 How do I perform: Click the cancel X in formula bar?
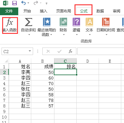[x=48, y=51]
